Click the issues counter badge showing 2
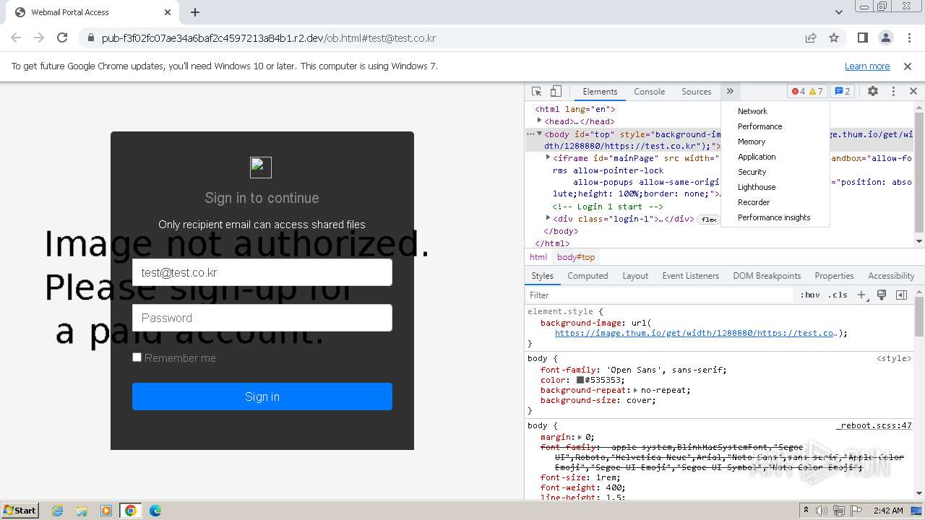 (842, 91)
